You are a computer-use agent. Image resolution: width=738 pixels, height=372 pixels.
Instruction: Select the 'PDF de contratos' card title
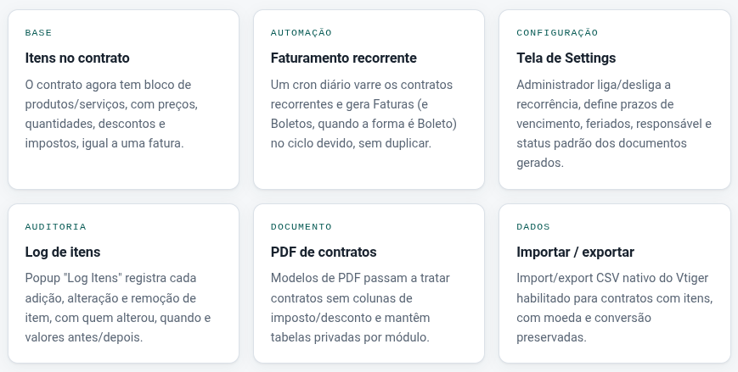(324, 252)
